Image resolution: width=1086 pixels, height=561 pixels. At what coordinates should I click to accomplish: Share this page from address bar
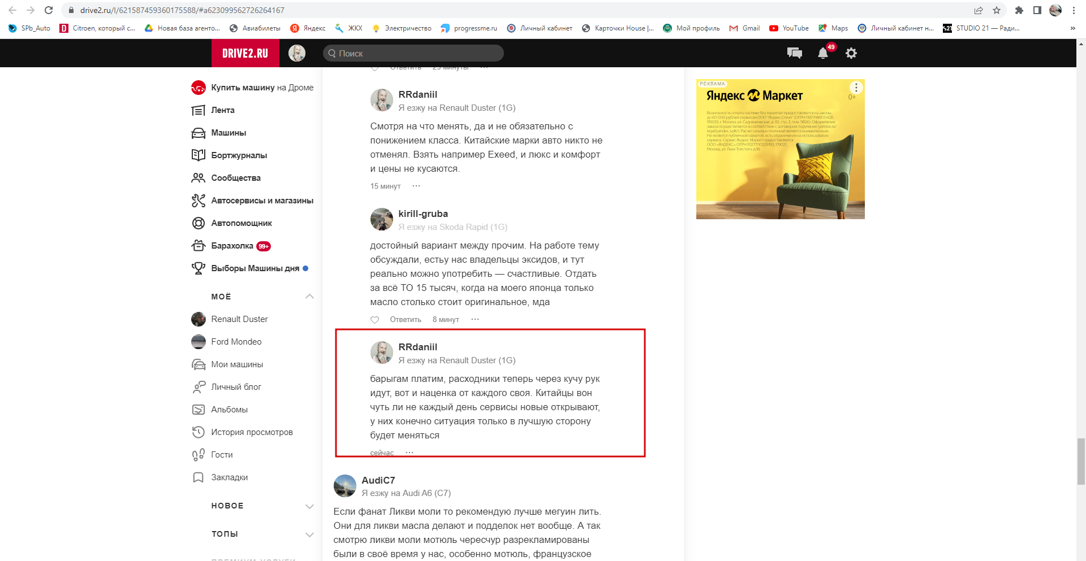(979, 10)
